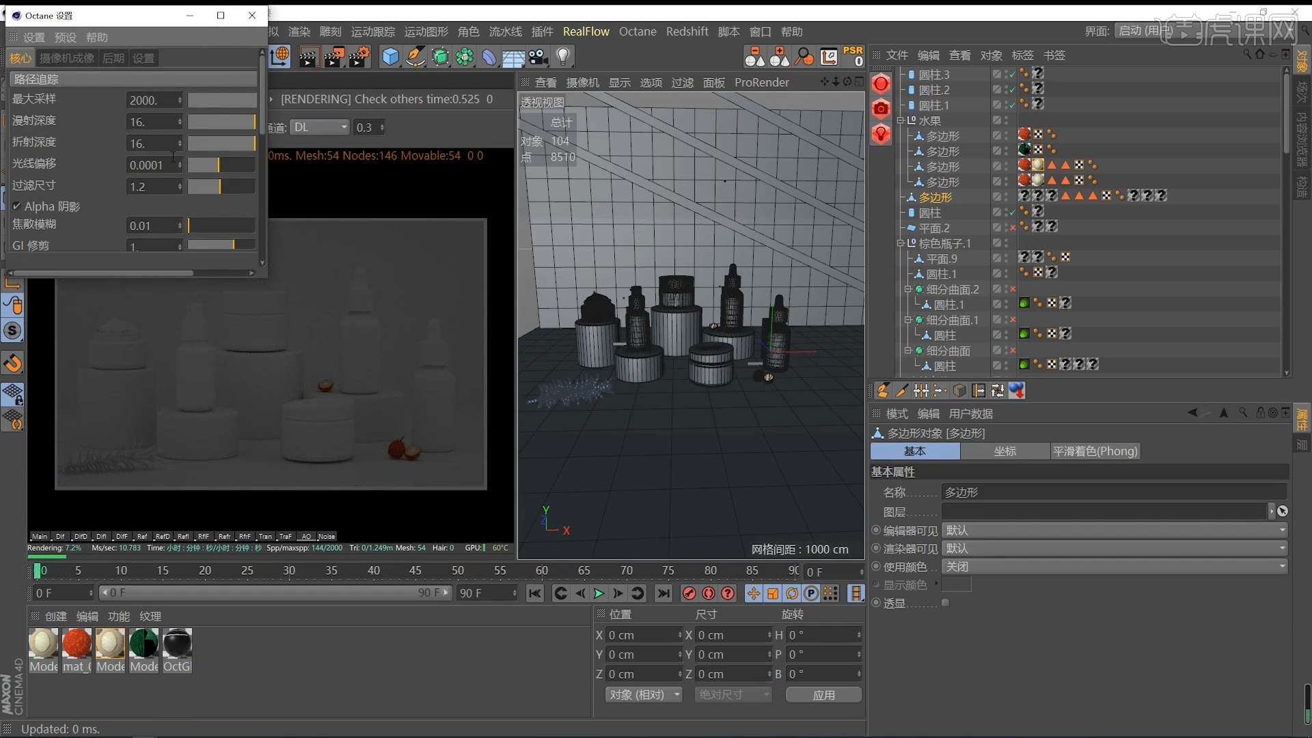Open the RealFlow menu
Viewport: 1312px width, 738px height.
[x=586, y=31]
